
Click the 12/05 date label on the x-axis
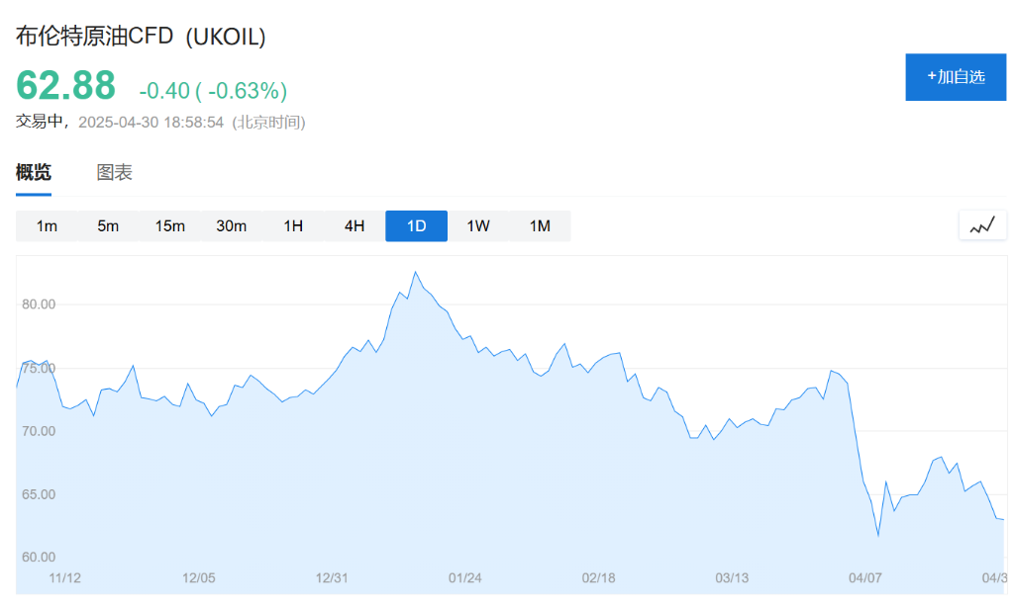point(199,577)
